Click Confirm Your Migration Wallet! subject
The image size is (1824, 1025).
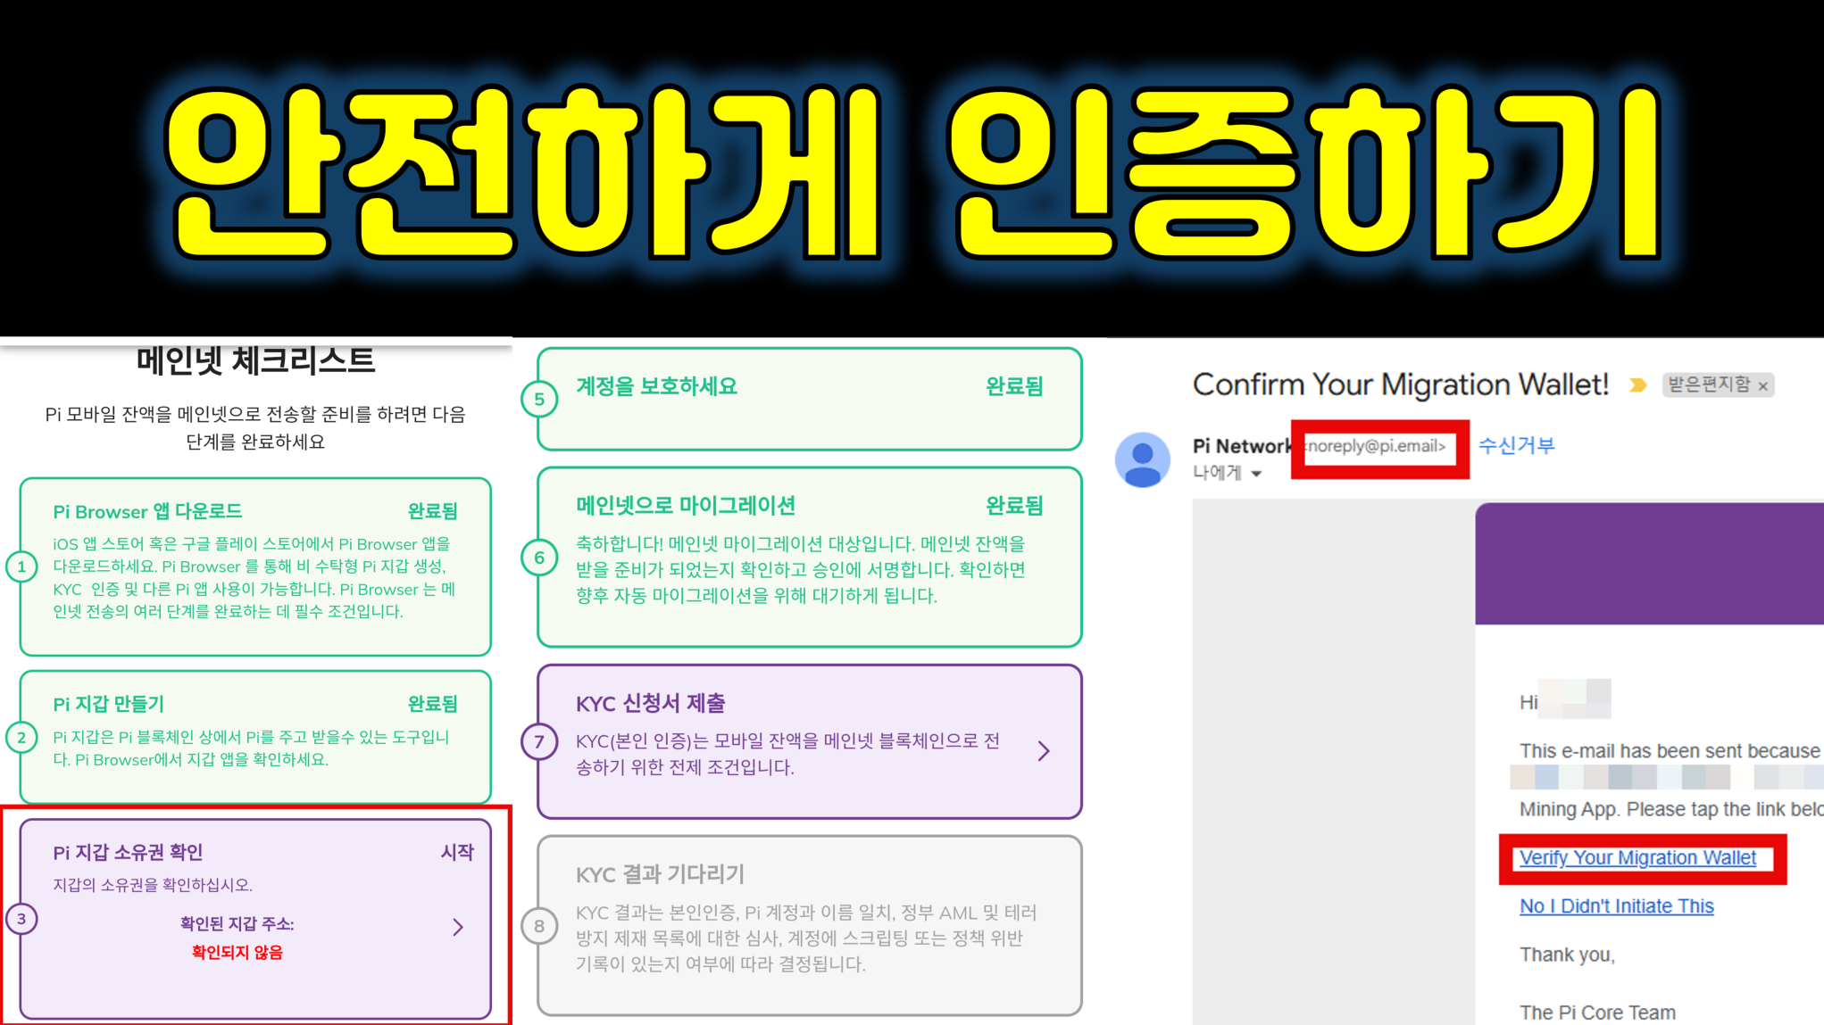(1400, 384)
